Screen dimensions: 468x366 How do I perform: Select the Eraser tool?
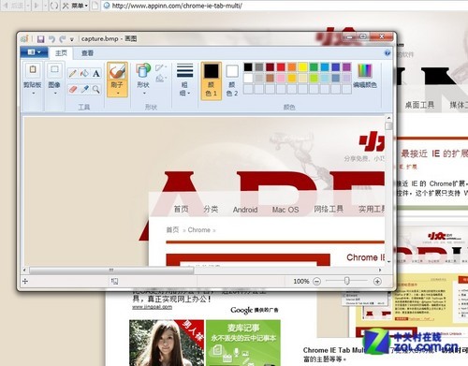tap(73, 89)
